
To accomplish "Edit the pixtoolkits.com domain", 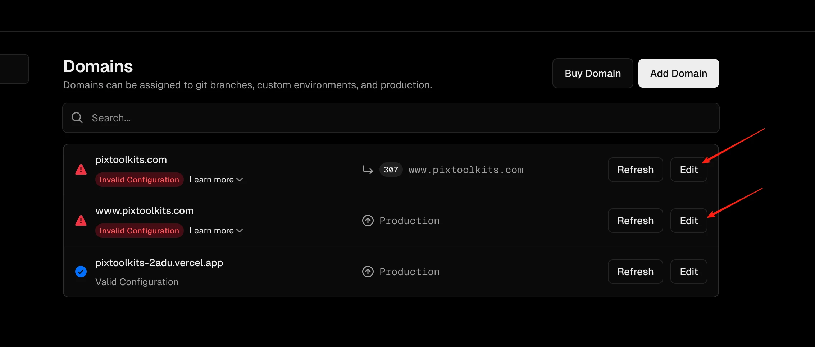I will [x=688, y=170].
